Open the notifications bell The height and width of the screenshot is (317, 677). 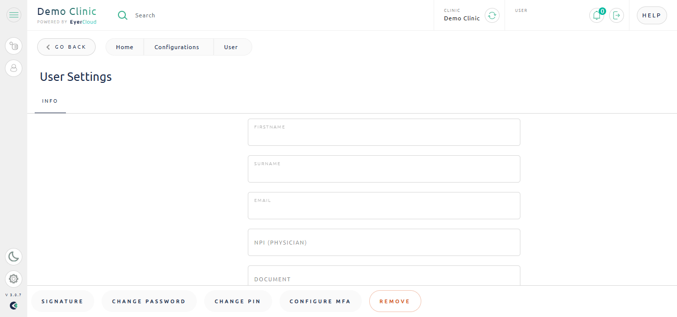click(x=597, y=15)
